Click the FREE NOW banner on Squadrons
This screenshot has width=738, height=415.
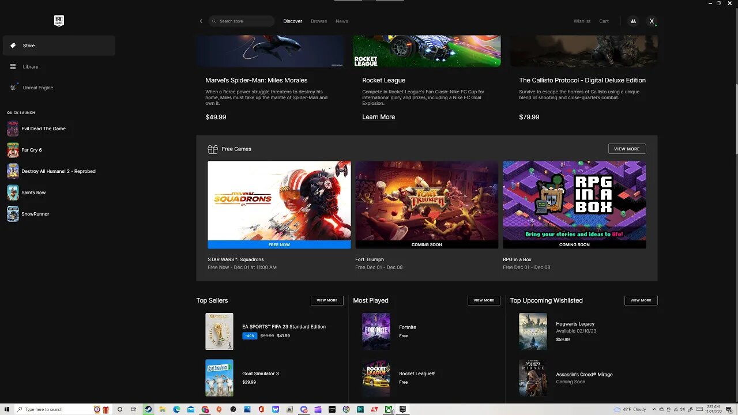click(x=279, y=244)
